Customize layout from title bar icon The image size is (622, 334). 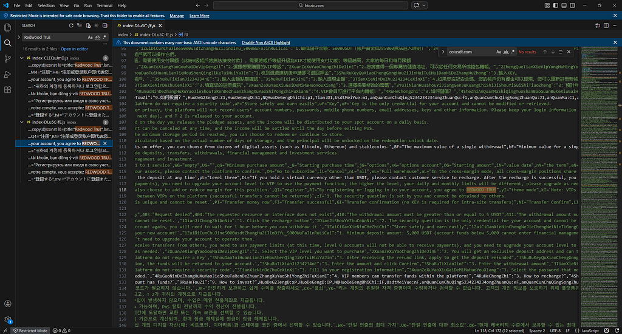(547, 5)
